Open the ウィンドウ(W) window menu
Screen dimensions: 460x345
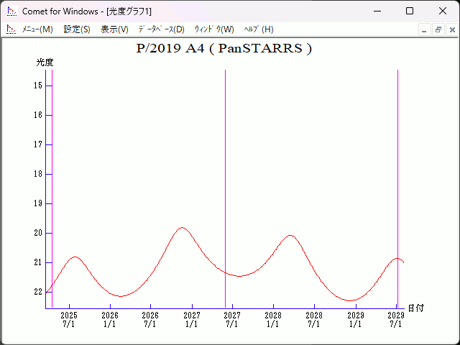coord(214,29)
